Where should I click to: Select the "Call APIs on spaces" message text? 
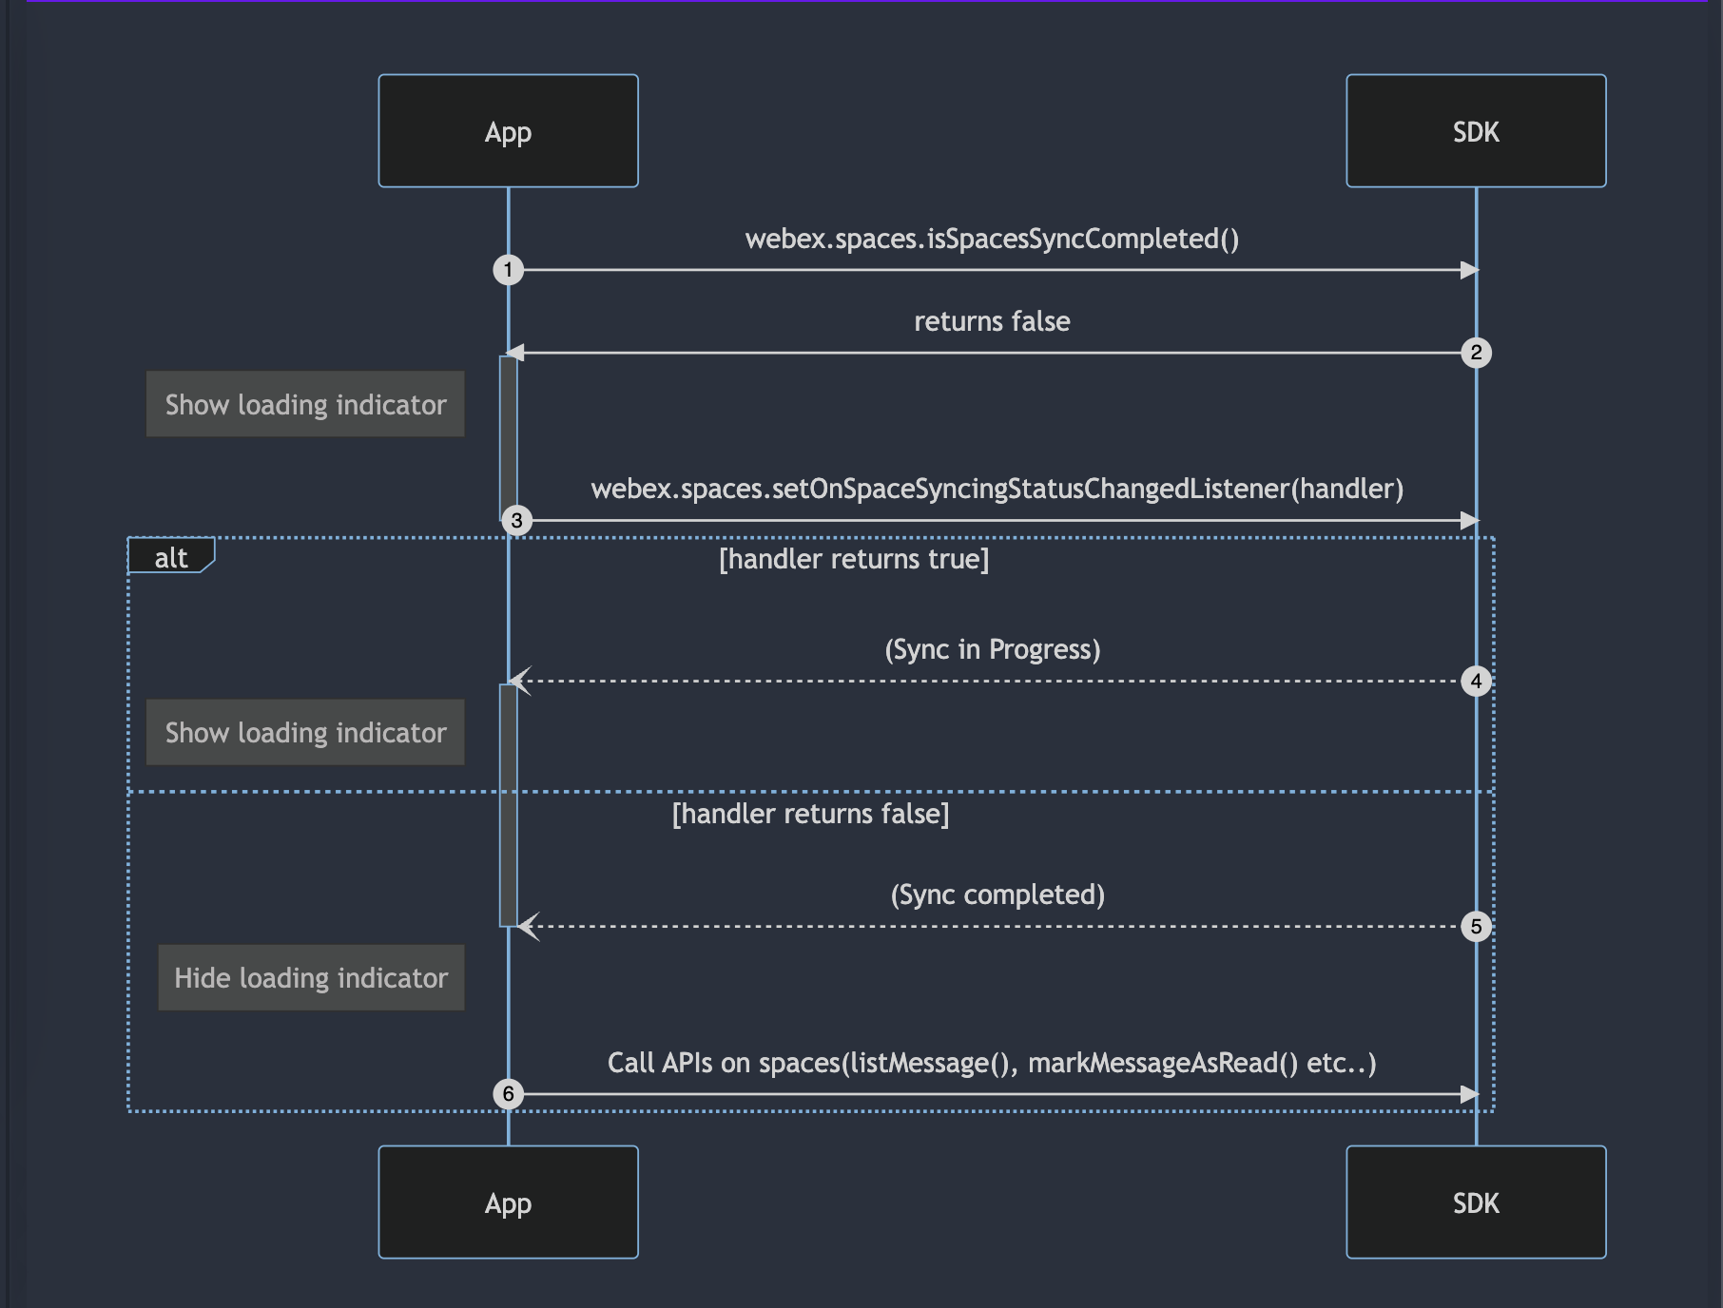tap(992, 1063)
